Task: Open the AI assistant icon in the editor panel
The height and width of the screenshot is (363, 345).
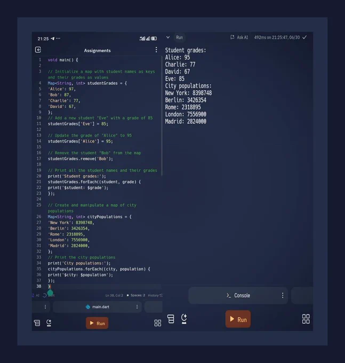Action: coord(49,323)
